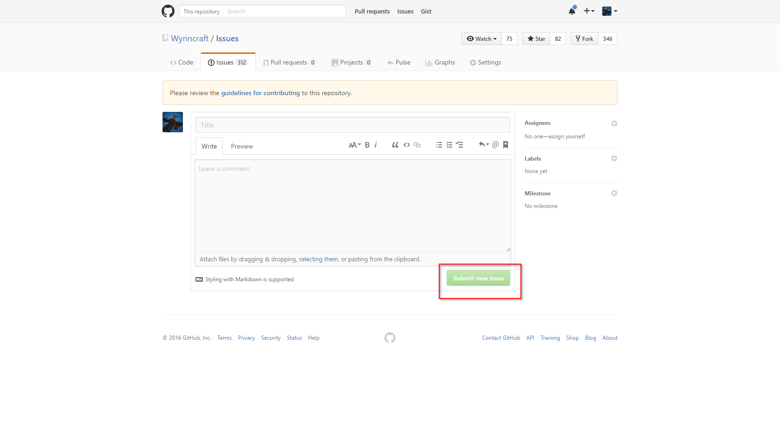The width and height of the screenshot is (780, 427).
Task: Select the Issues tab
Action: pos(228,62)
